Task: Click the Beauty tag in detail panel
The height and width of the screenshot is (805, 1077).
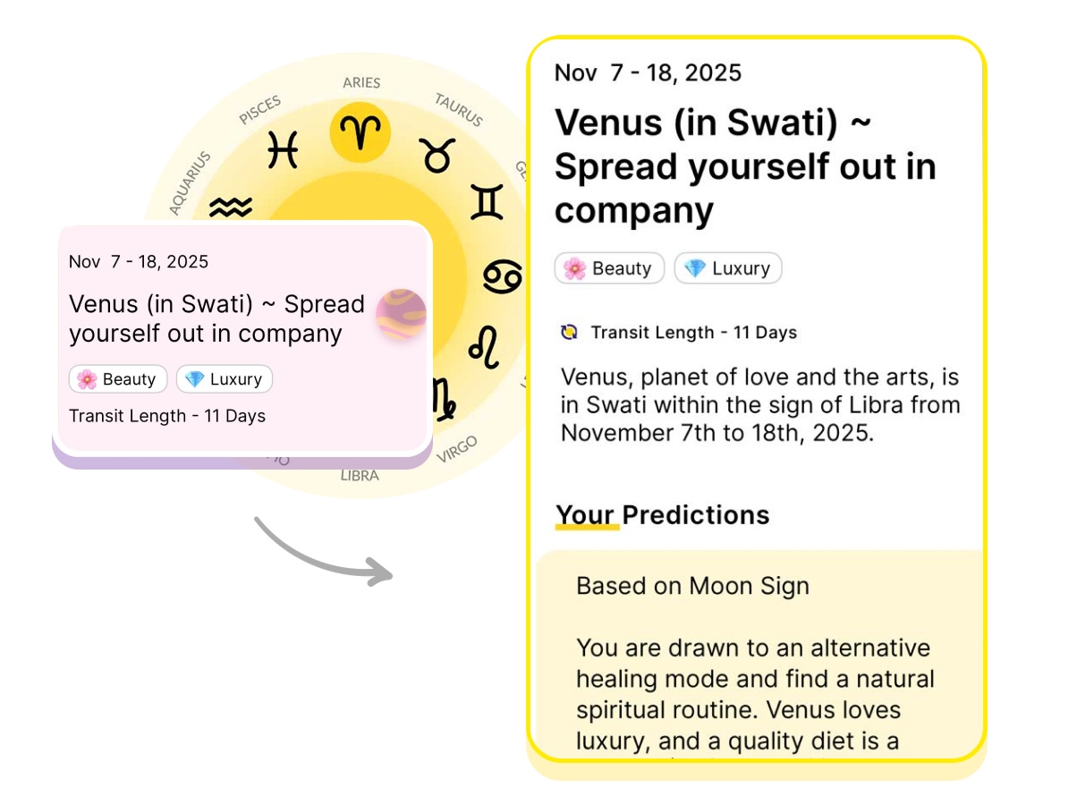Action: pos(609,268)
